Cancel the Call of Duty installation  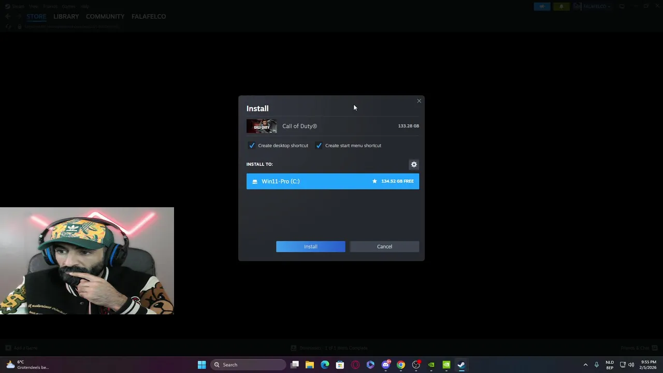pos(384,247)
